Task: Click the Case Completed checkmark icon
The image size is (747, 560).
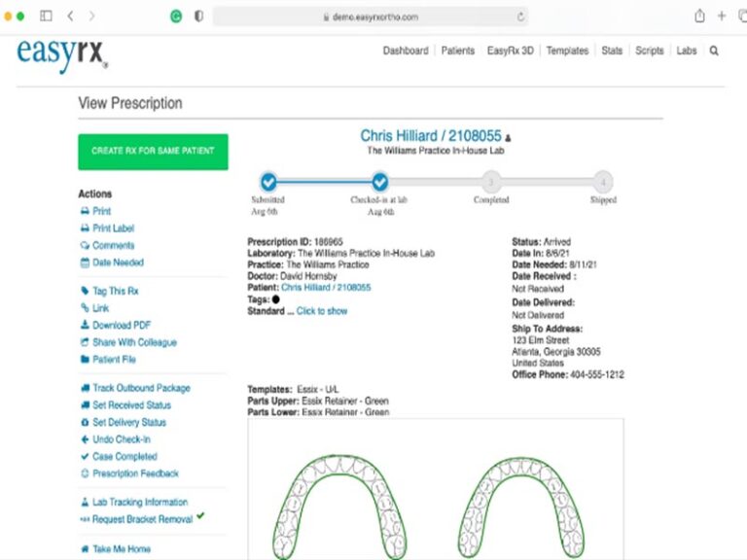Action: 85,456
